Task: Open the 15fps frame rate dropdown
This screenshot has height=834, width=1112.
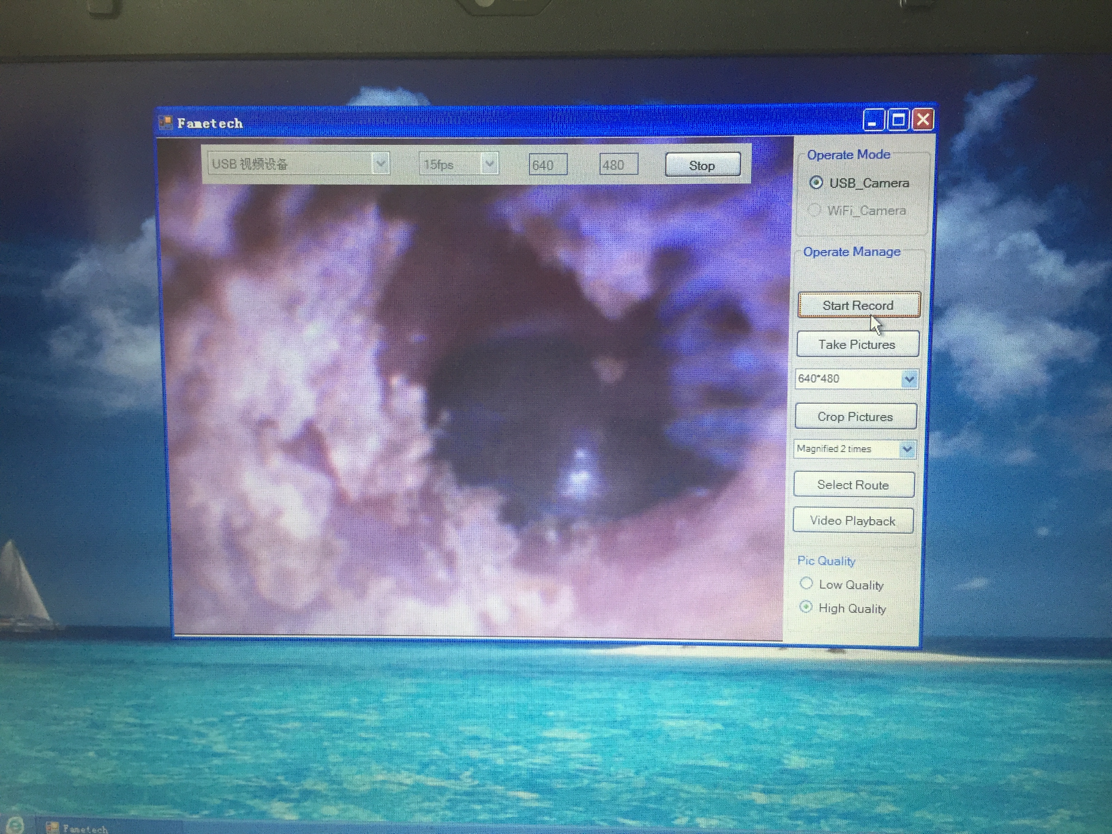Action: pos(489,164)
